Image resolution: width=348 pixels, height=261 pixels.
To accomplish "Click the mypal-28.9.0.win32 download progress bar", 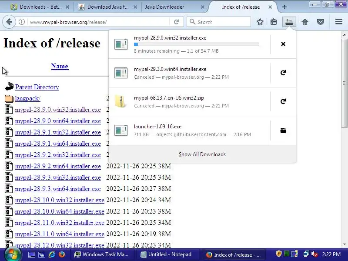I will pyautogui.click(x=197, y=44).
